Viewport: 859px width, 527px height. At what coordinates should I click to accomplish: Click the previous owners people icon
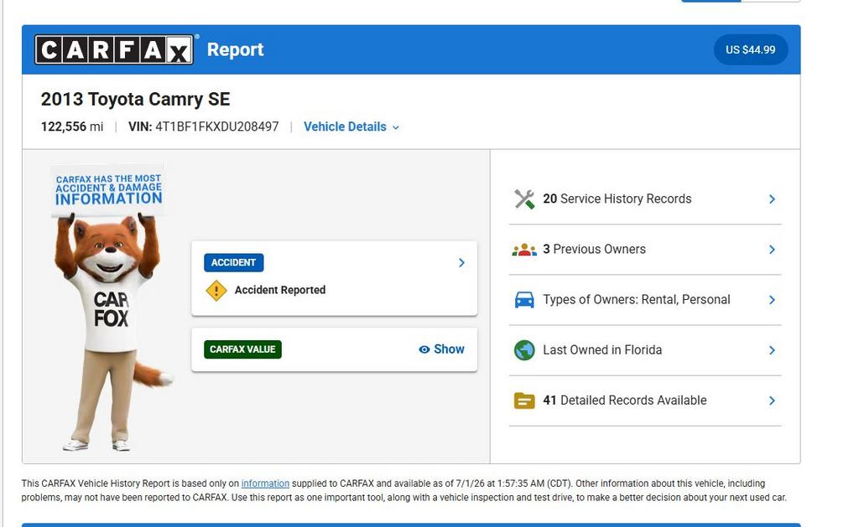[524, 250]
